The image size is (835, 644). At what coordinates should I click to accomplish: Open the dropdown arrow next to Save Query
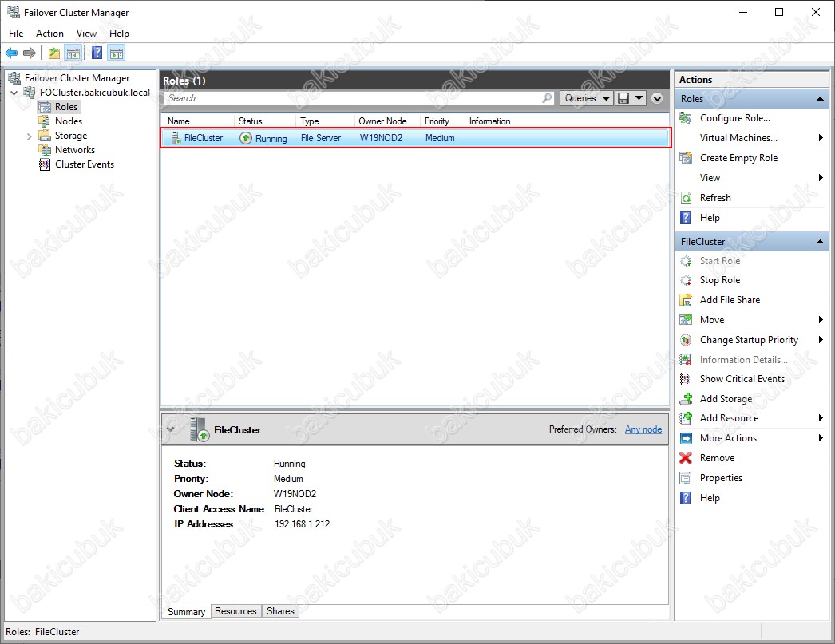(639, 98)
